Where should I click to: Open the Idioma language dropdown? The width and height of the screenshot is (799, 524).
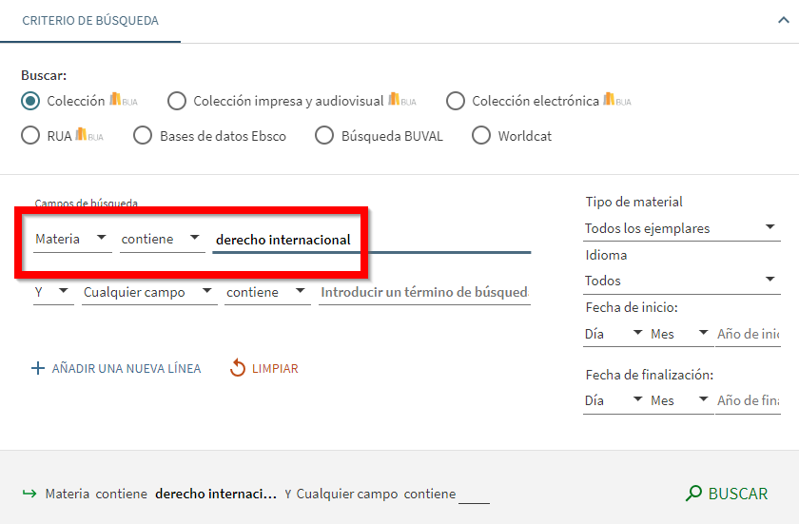click(681, 281)
